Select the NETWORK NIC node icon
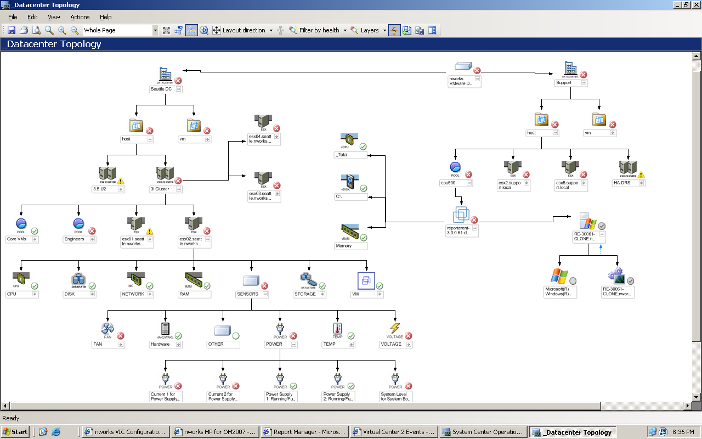The width and height of the screenshot is (702, 439). pos(136,280)
